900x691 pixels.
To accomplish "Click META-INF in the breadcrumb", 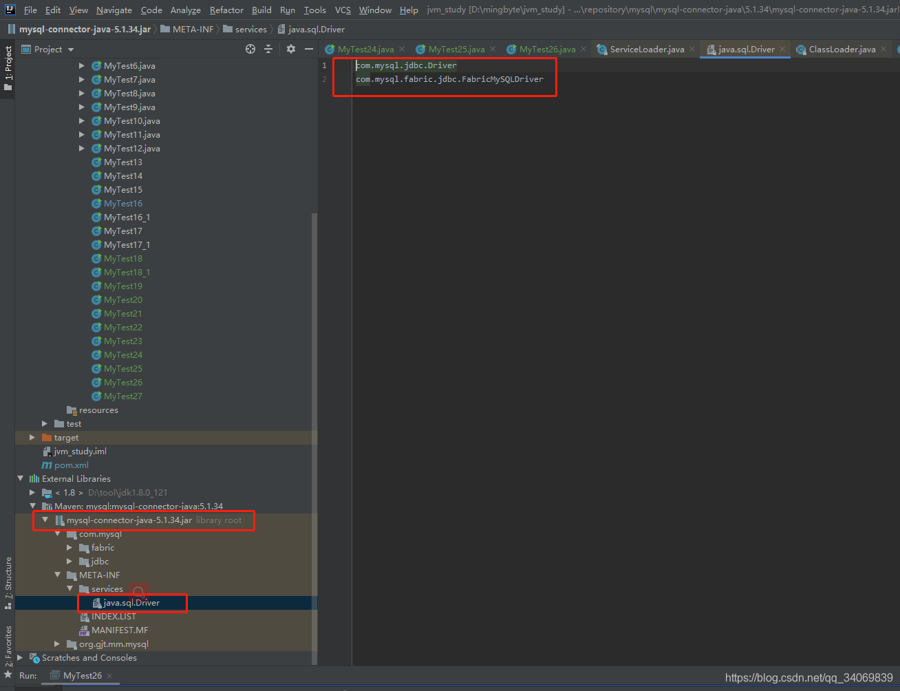I will point(187,30).
